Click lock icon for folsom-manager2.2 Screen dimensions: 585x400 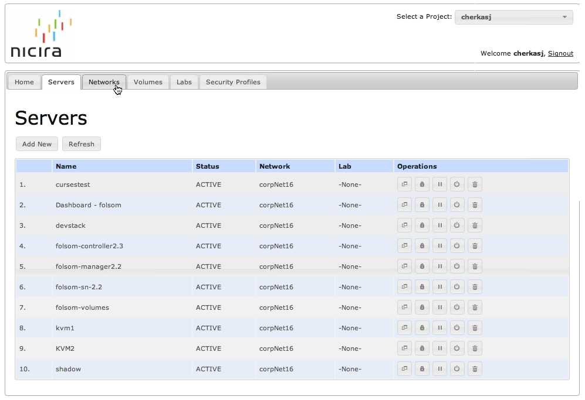(422, 266)
